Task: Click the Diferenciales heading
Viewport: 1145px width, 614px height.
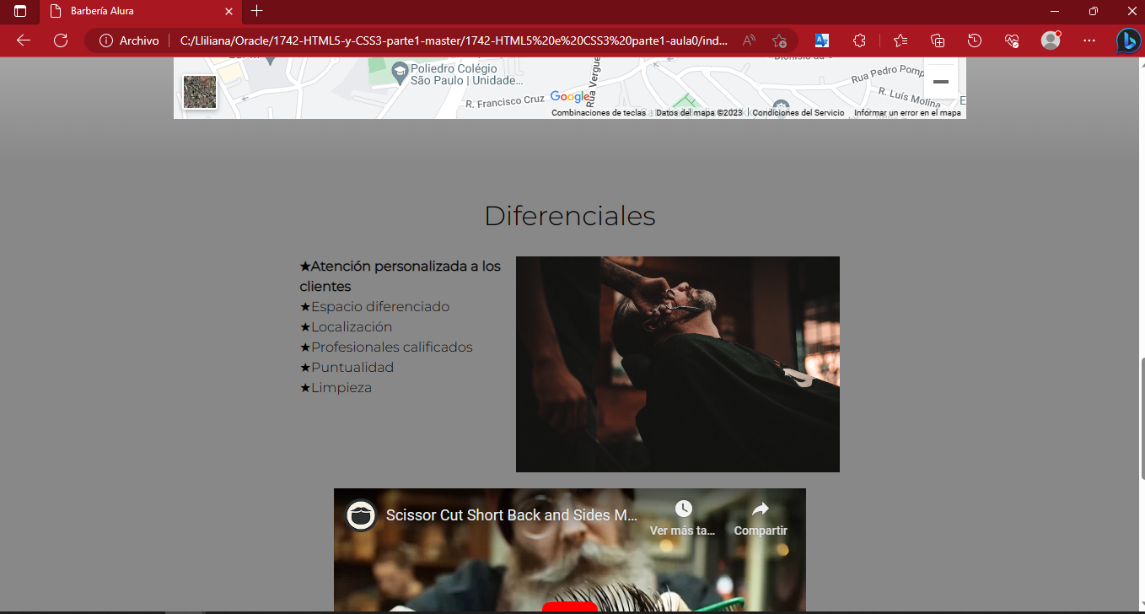Action: pyautogui.click(x=570, y=216)
